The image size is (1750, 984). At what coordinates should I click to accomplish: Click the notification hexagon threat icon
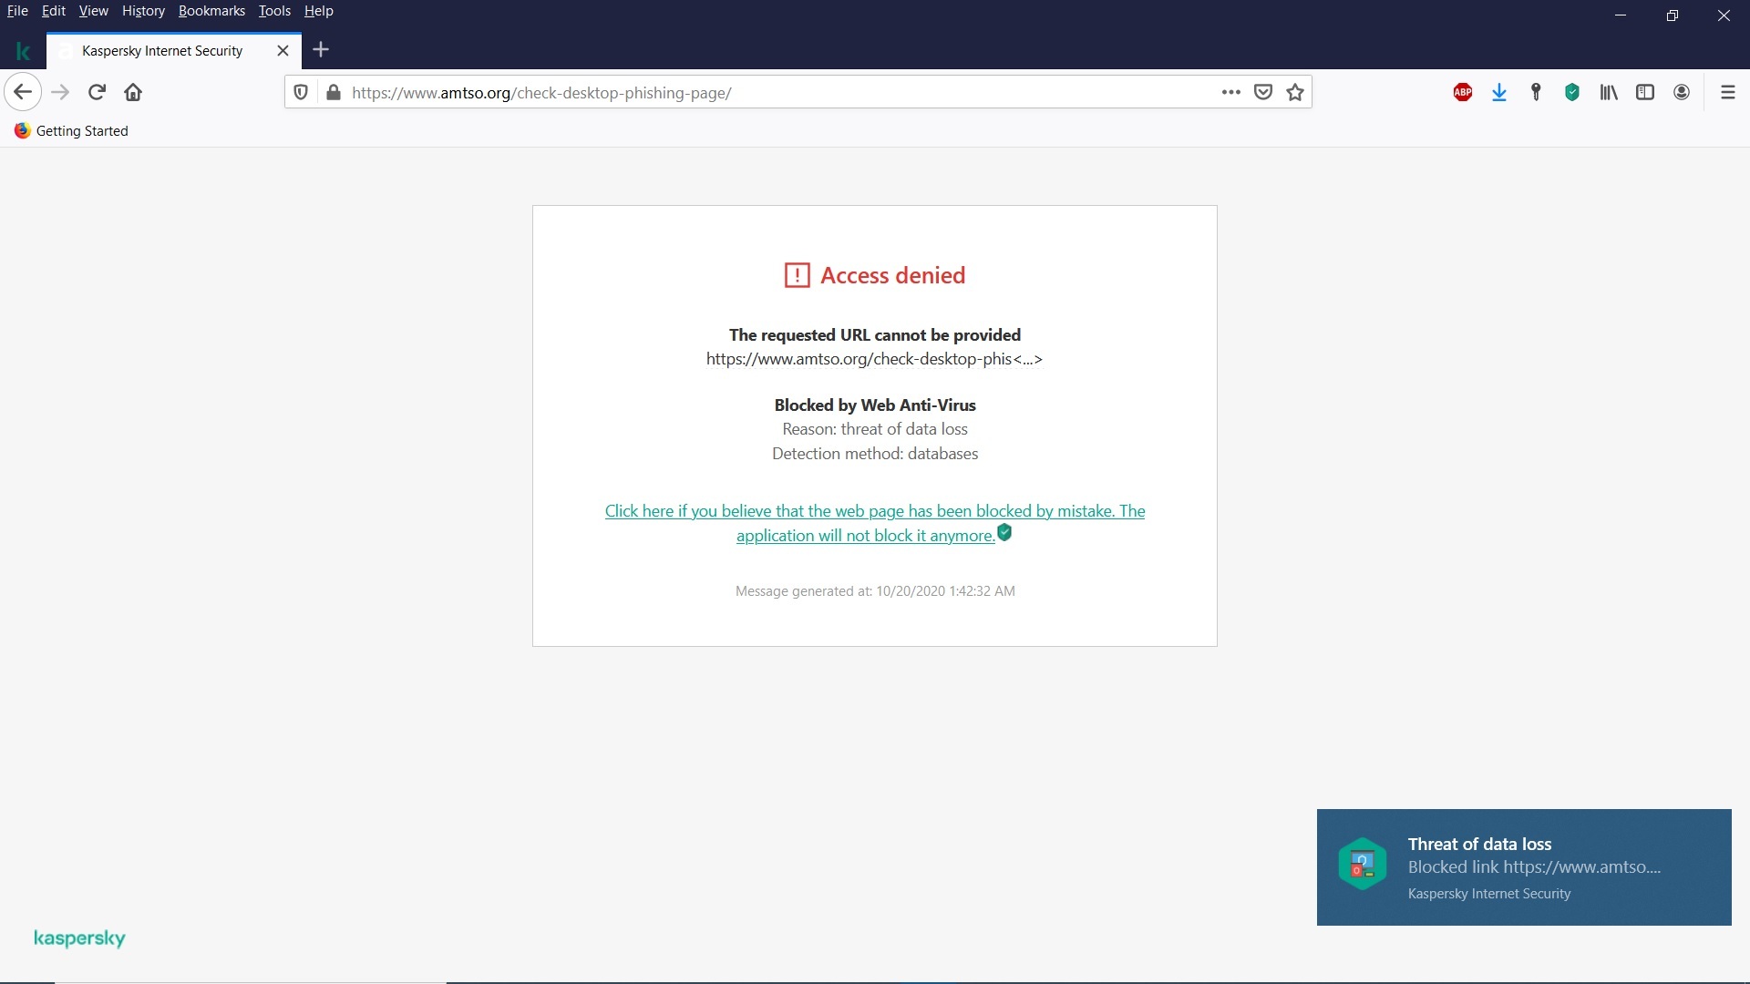pos(1362,864)
